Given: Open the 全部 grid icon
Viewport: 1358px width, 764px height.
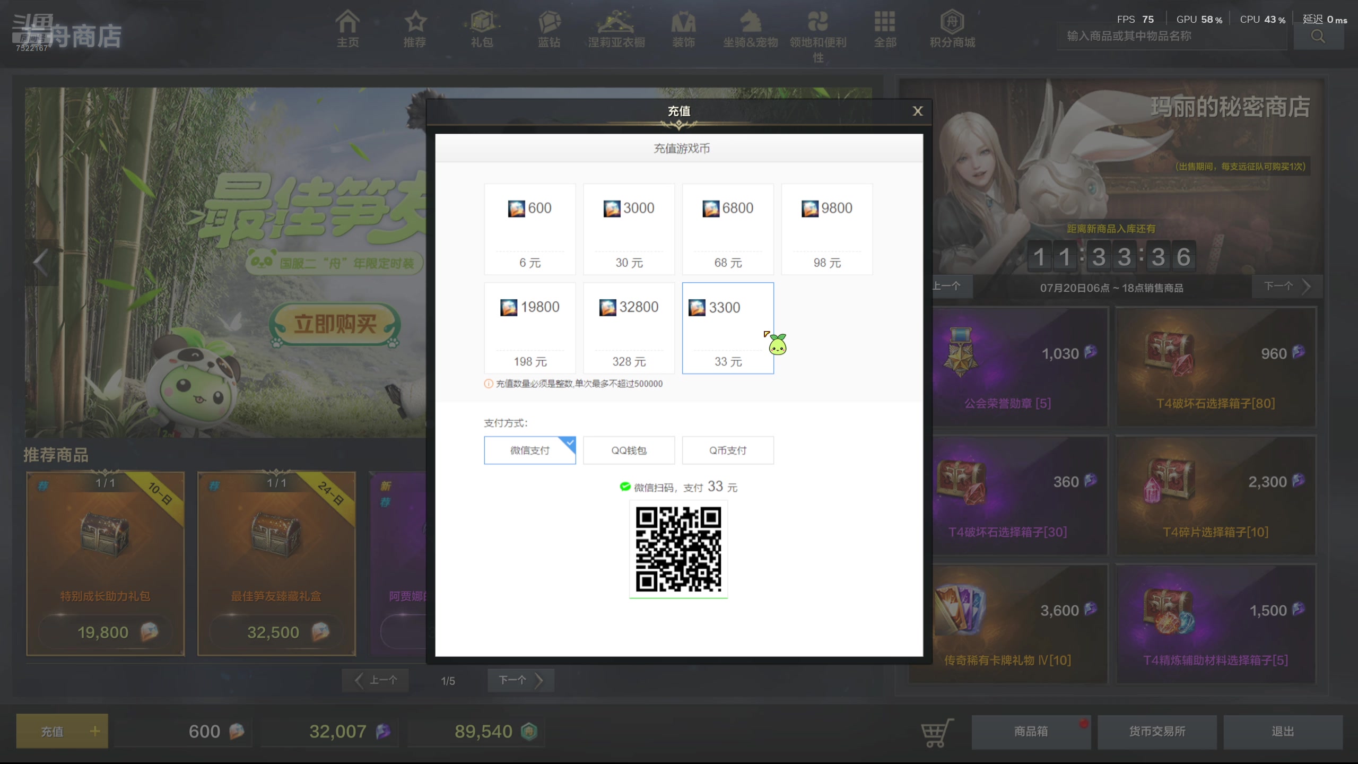Looking at the screenshot, I should [x=885, y=22].
